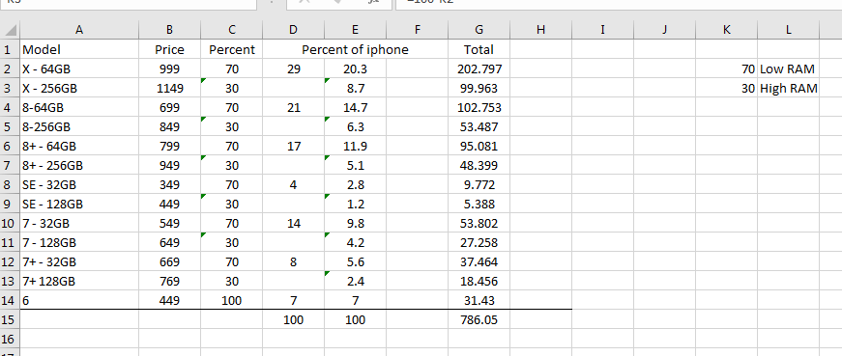
Task: Select price cell 949
Action: [169, 166]
